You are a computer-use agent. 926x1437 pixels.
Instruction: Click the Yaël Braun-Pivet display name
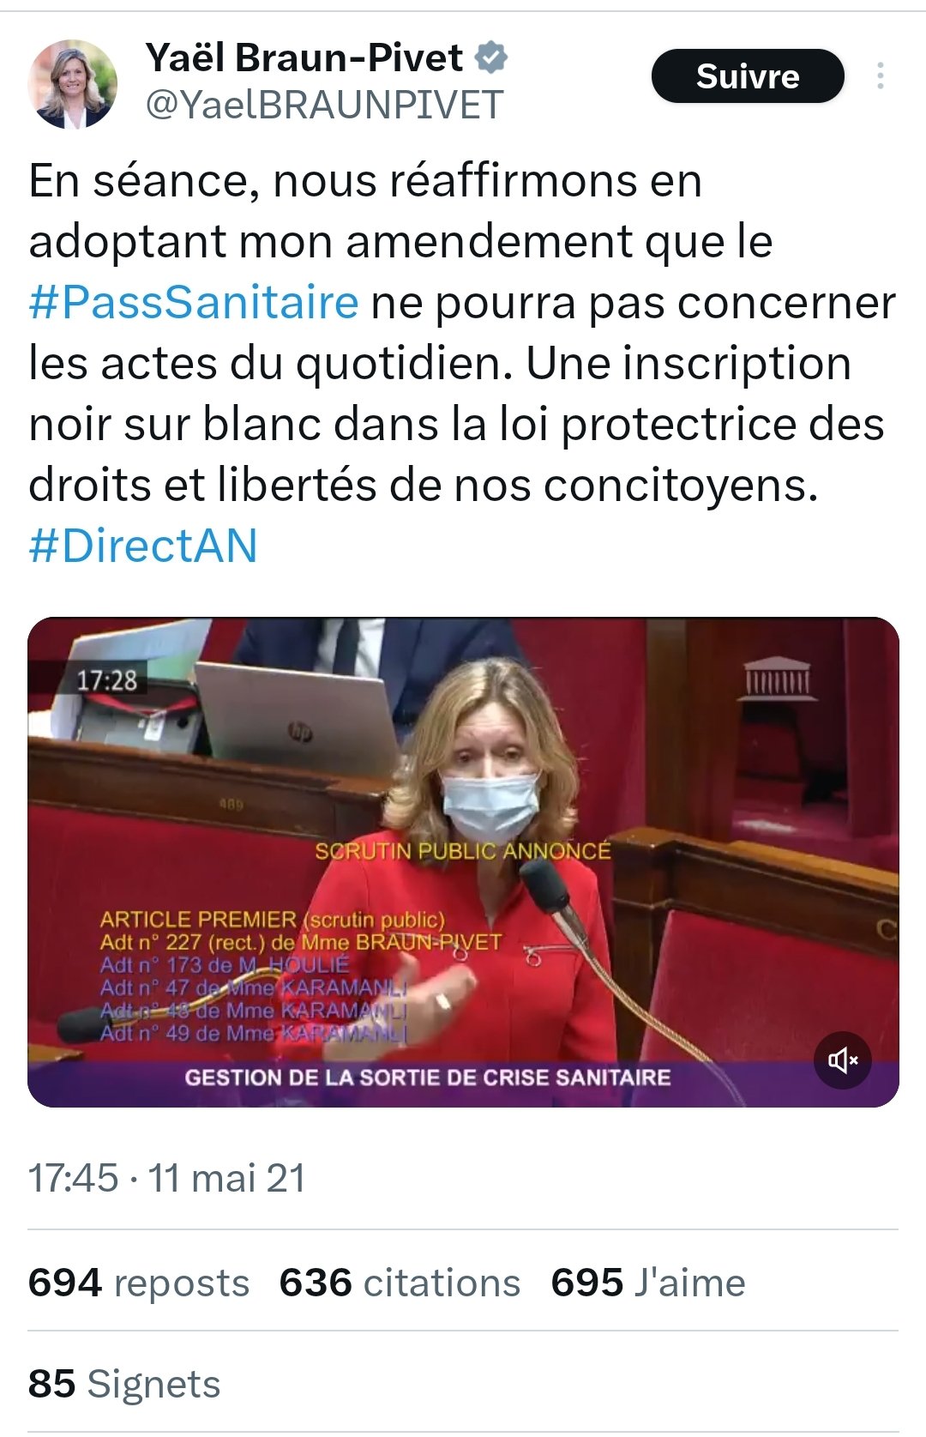[x=304, y=57]
